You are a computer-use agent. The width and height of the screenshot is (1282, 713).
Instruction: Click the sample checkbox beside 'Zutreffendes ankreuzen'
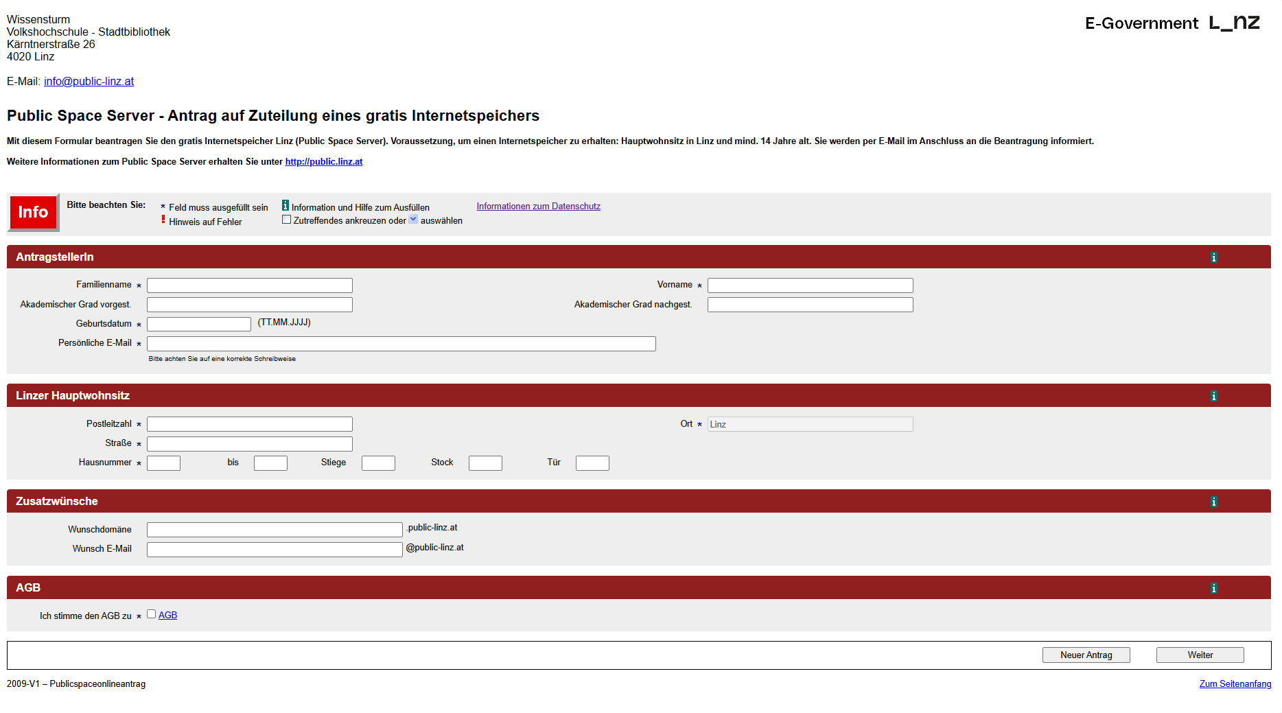pyautogui.click(x=287, y=220)
